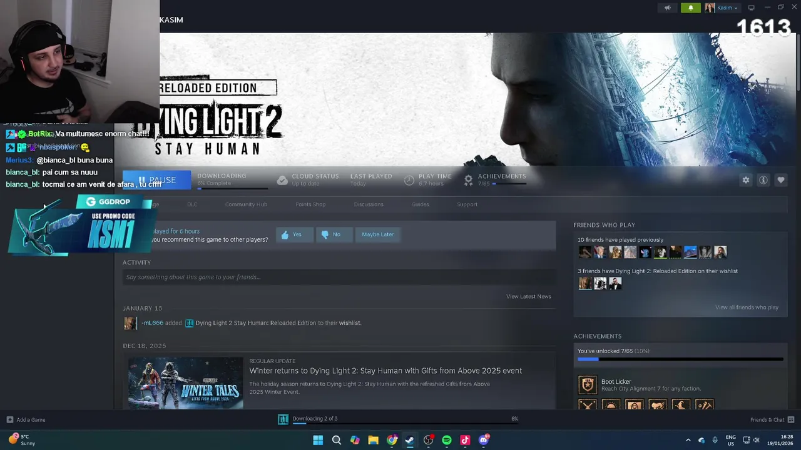
Task: Open Friends & Chat panel
Action: click(772, 419)
